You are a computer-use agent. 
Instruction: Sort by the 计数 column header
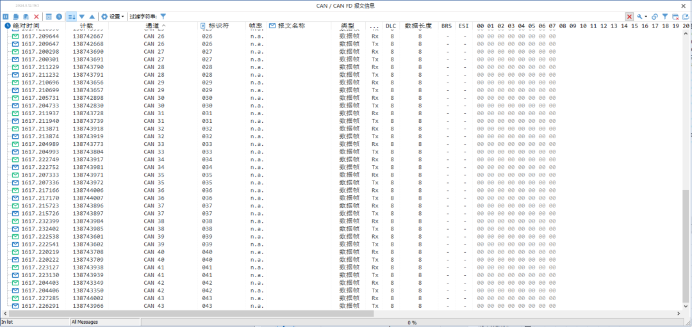coord(86,26)
